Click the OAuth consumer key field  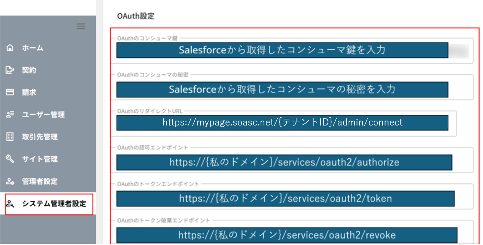(x=282, y=50)
